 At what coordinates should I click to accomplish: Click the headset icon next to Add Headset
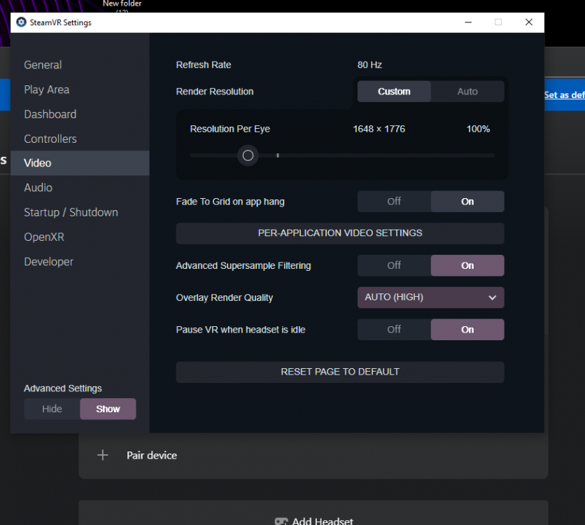click(282, 521)
